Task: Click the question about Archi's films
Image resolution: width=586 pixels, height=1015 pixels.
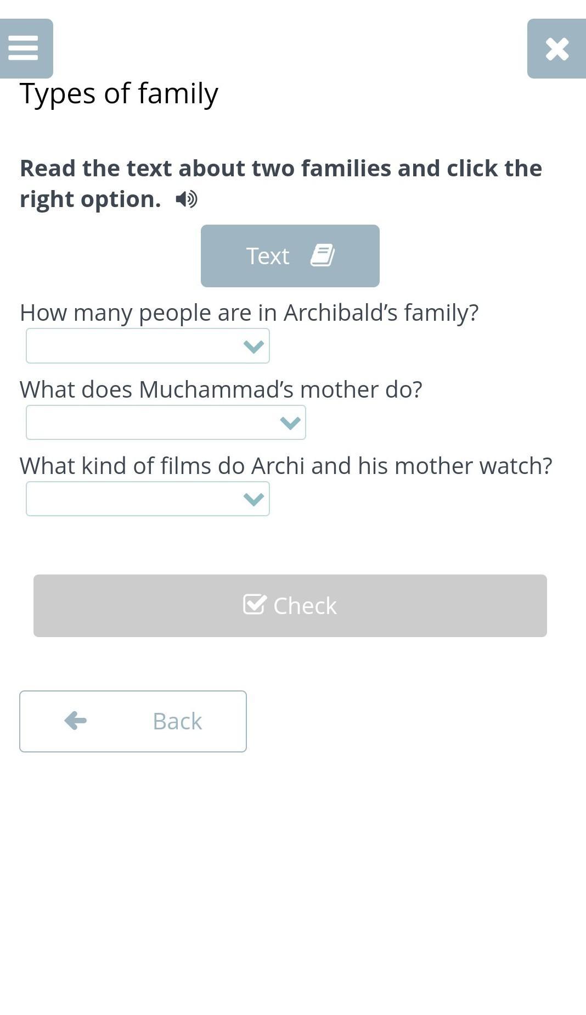Action: (x=286, y=466)
